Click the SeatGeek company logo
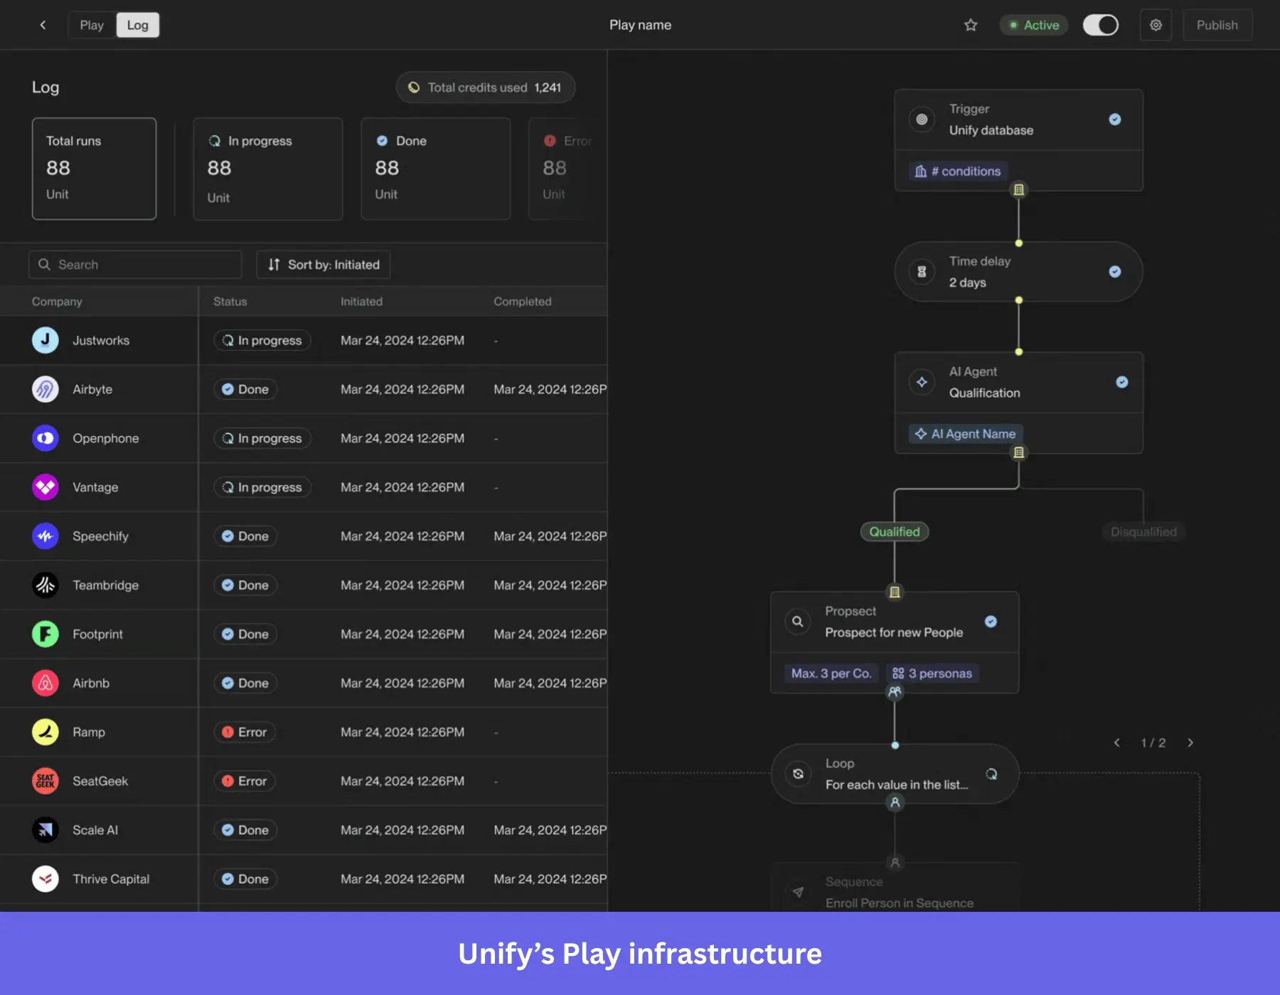This screenshot has height=995, width=1280. [x=46, y=781]
